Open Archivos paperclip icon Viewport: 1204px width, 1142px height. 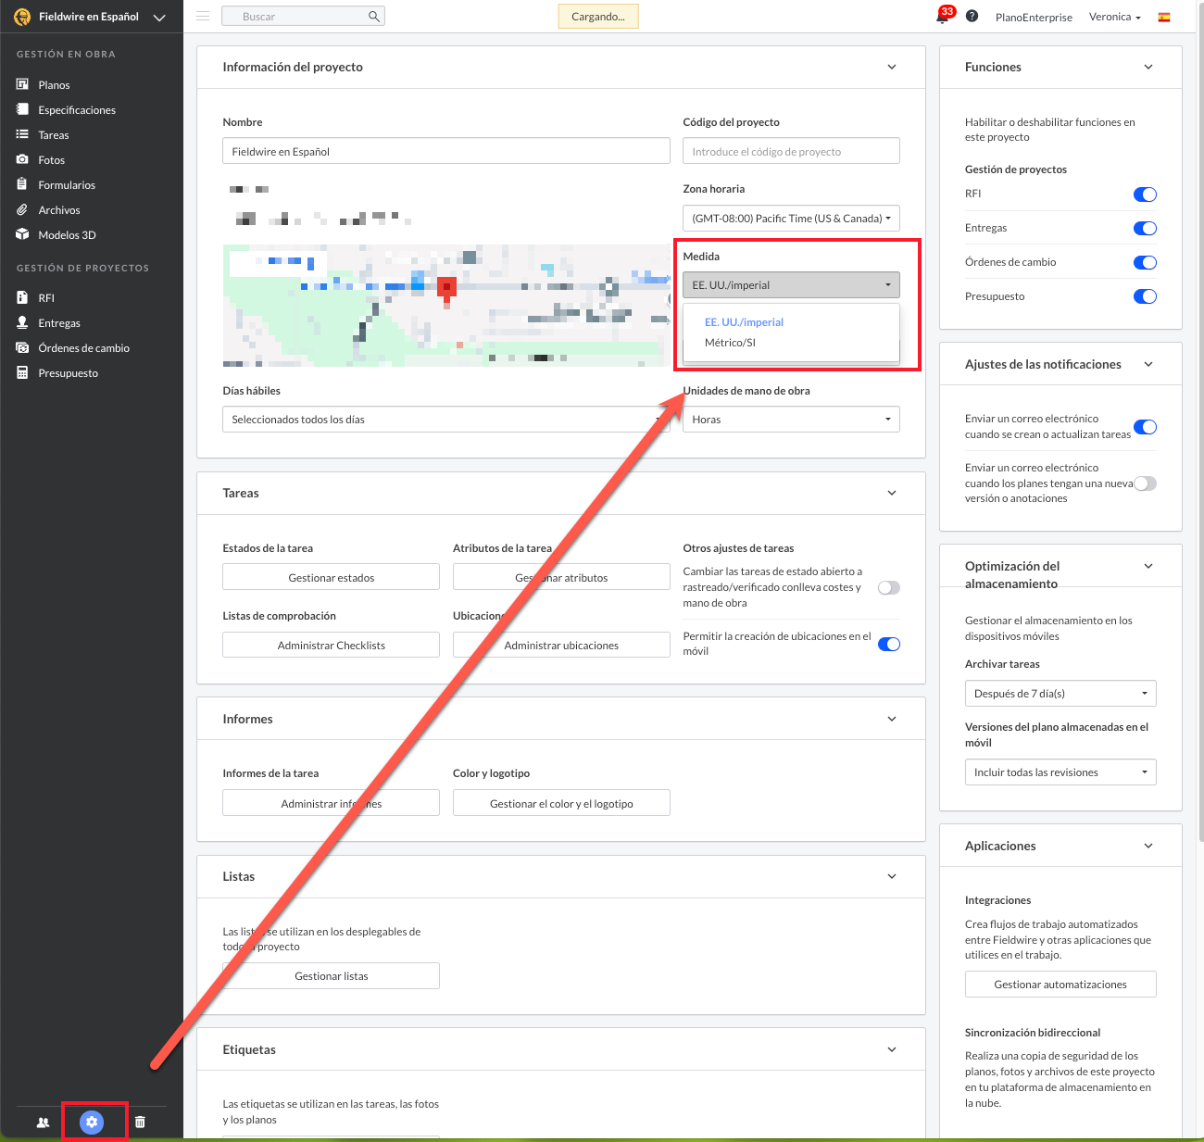(x=22, y=209)
